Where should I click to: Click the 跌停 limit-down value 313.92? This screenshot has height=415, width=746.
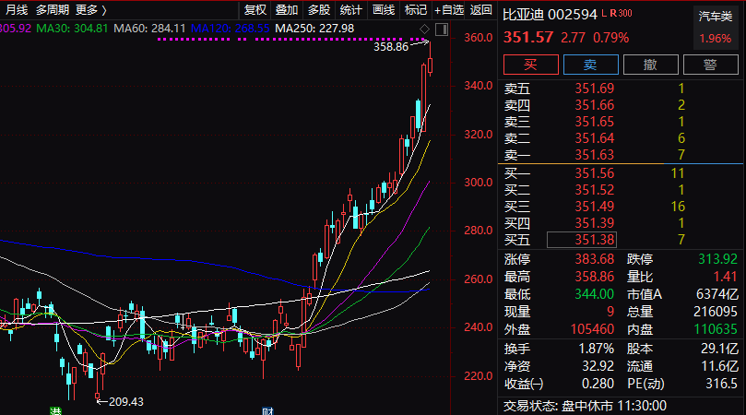pos(717,259)
